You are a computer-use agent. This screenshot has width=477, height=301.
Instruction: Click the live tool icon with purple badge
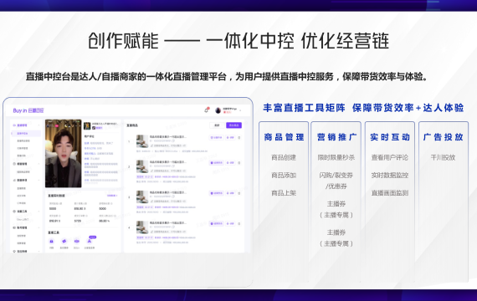89,241
